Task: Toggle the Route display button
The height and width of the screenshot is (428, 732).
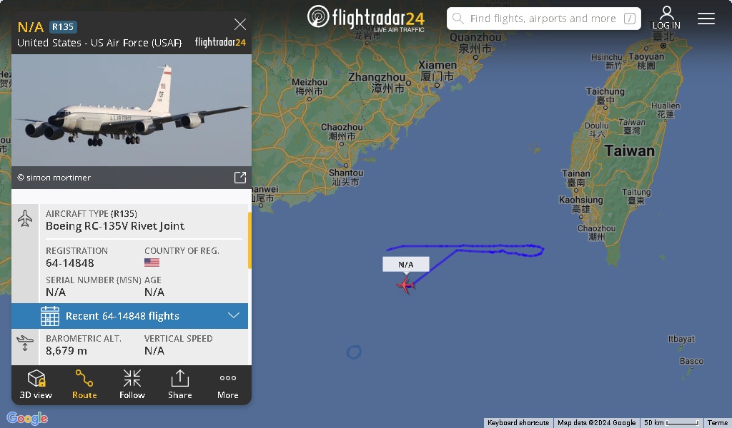Action: pyautogui.click(x=84, y=384)
